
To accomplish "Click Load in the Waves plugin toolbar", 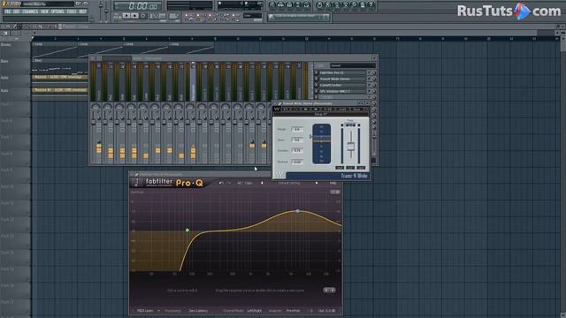I will [x=342, y=109].
